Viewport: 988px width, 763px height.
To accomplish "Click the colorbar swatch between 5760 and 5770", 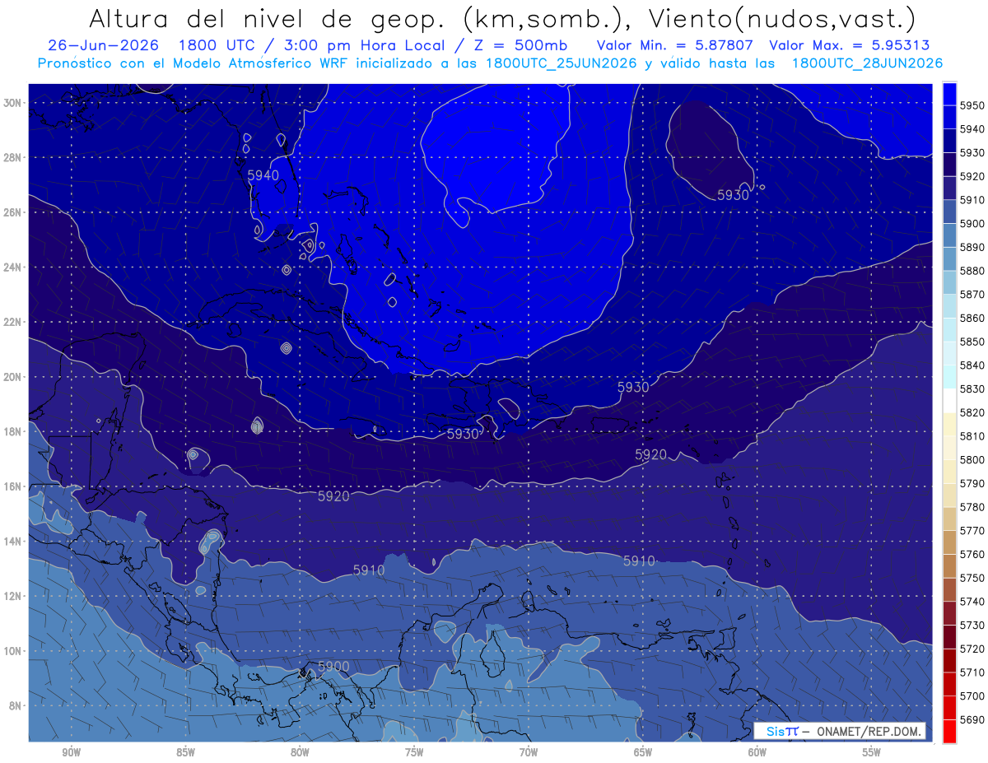I will [x=949, y=542].
